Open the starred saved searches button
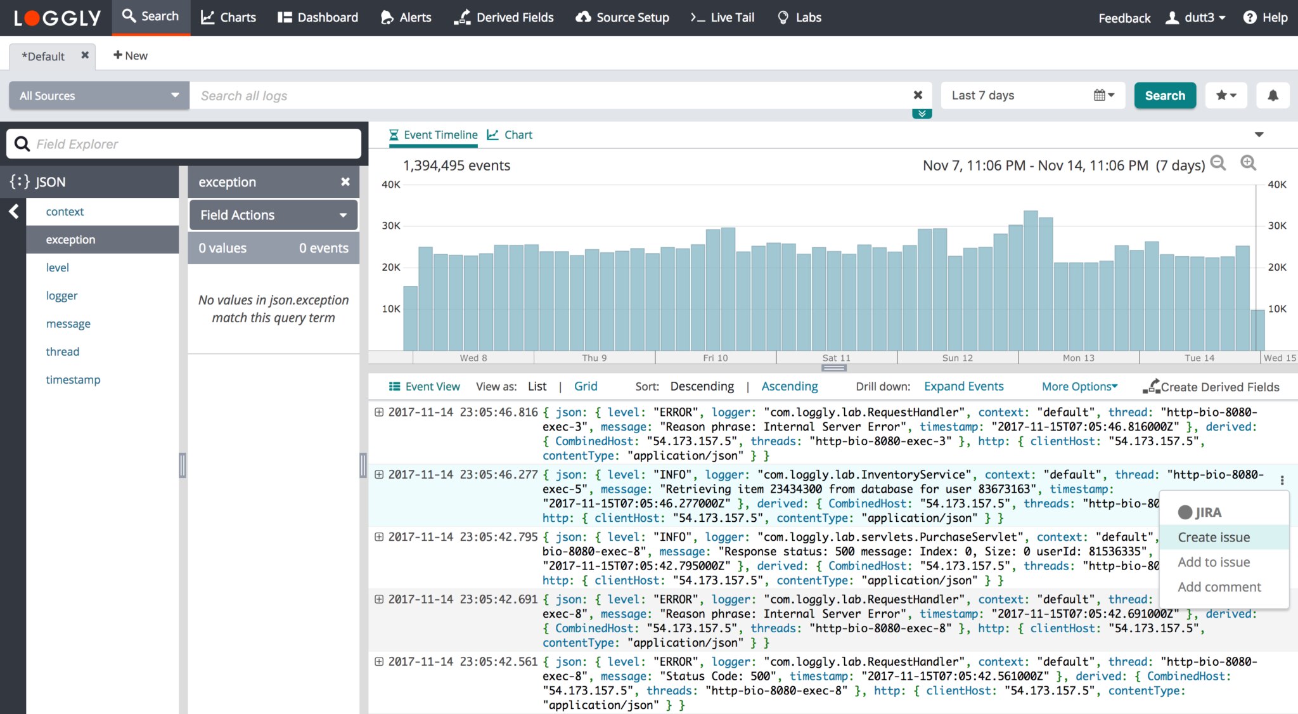The height and width of the screenshot is (714, 1298). [x=1226, y=96]
